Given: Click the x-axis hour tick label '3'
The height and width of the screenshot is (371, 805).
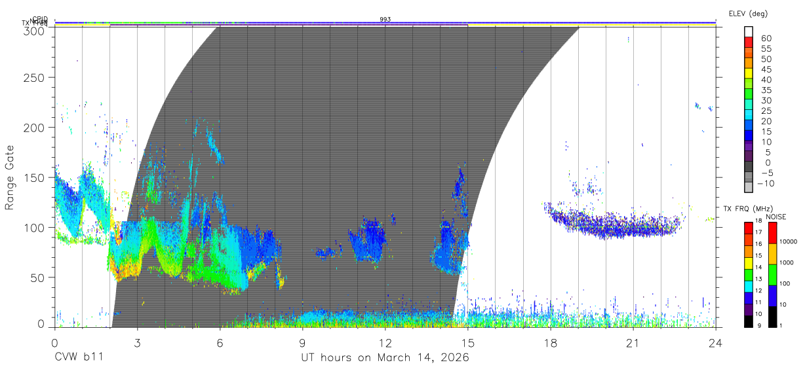Looking at the screenshot, I should (137, 344).
